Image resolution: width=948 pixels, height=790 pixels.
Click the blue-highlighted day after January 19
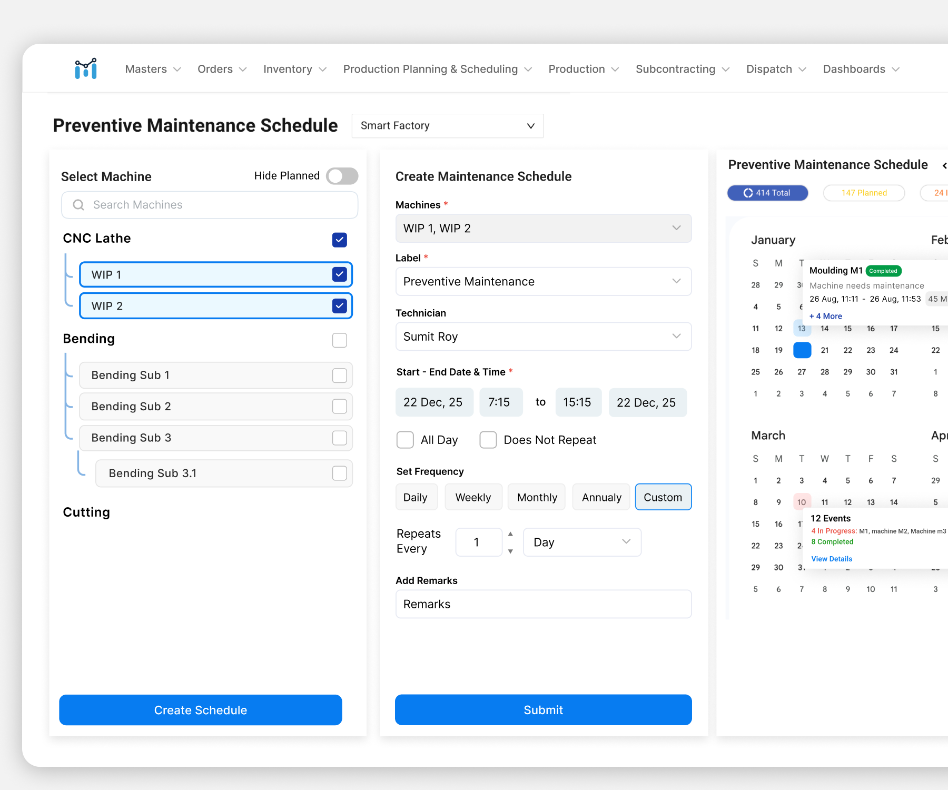[x=802, y=350]
